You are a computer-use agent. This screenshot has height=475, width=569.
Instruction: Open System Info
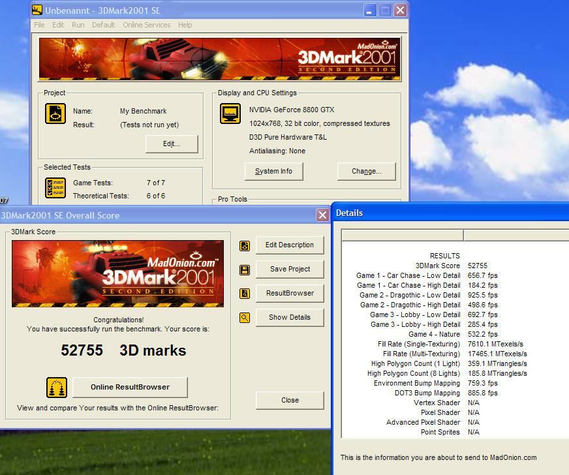273,172
